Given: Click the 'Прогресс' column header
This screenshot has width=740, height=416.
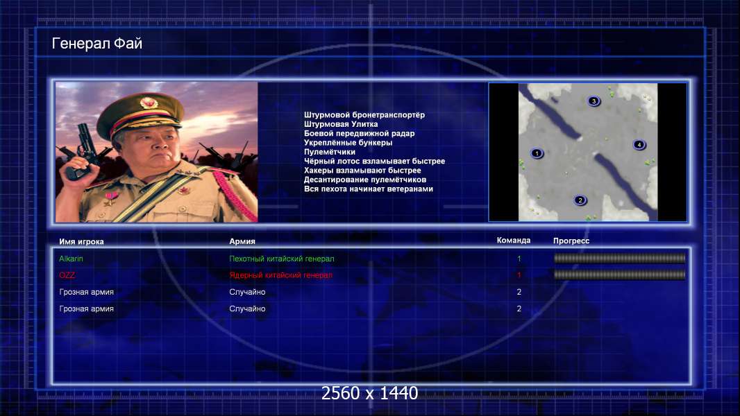Looking at the screenshot, I should 571,241.
